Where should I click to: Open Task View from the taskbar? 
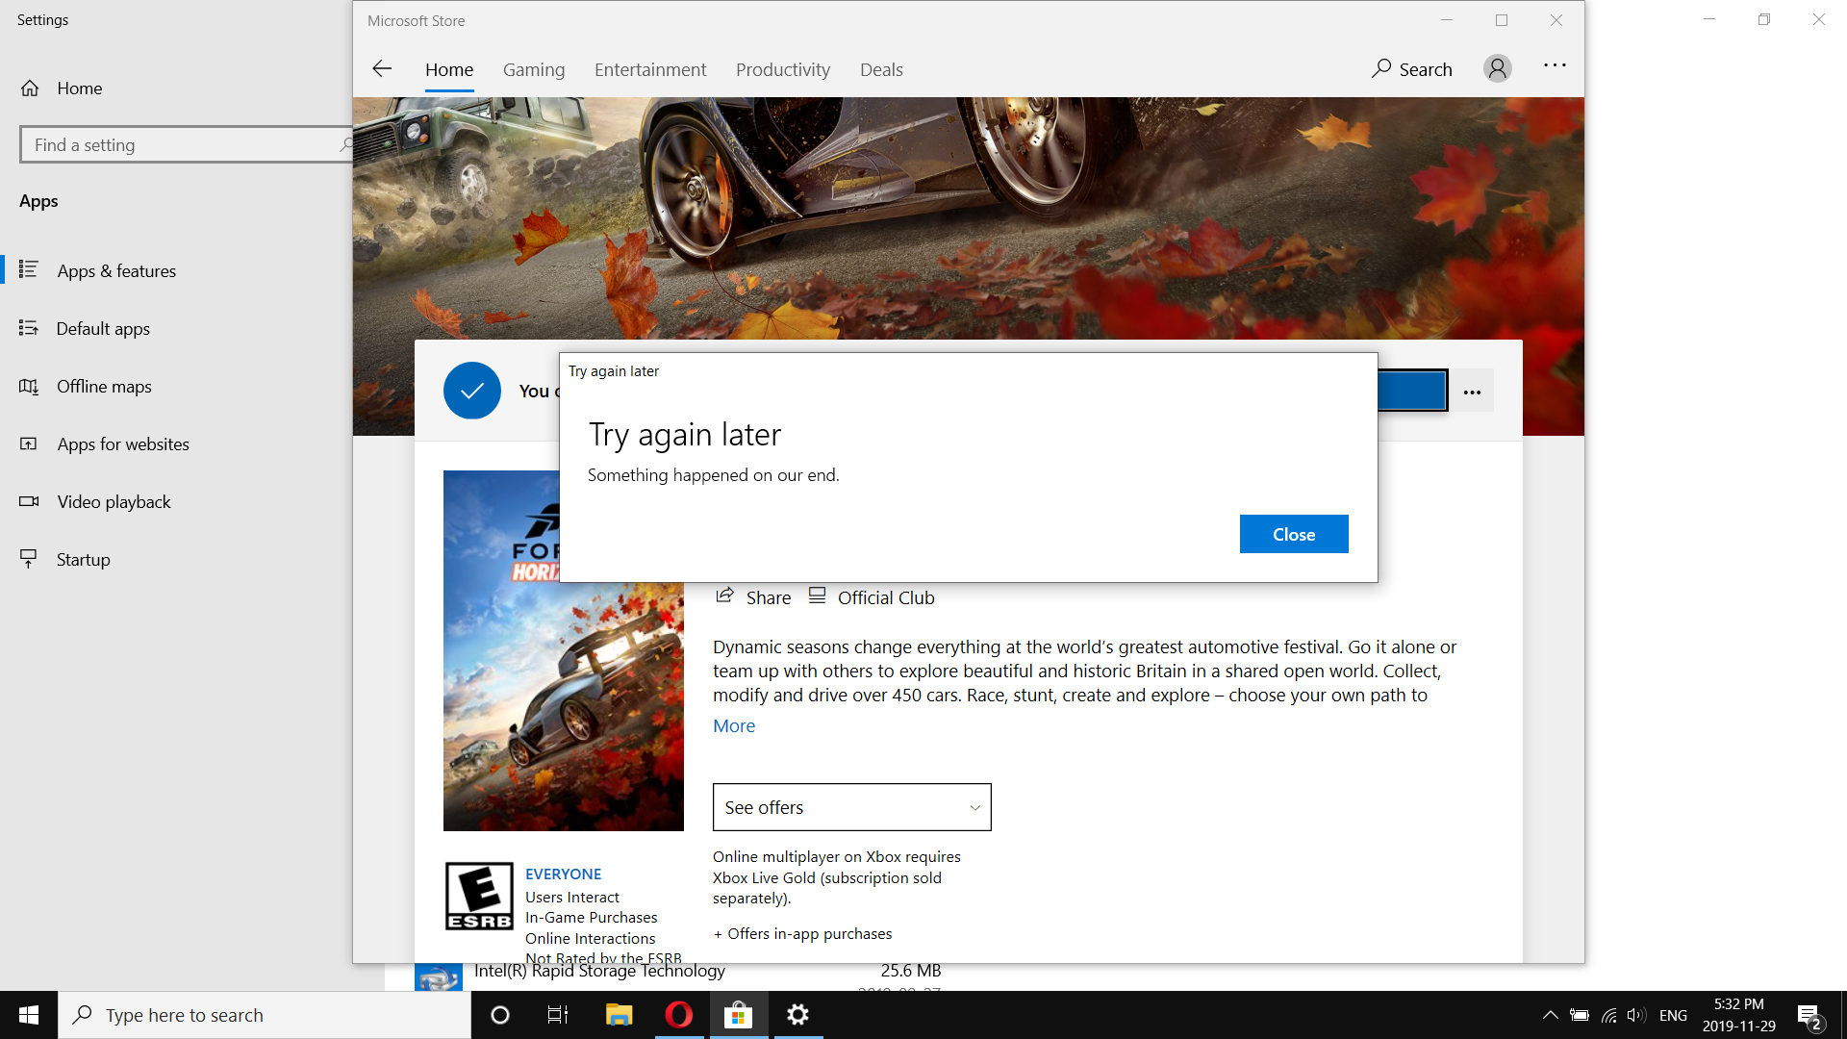pyautogui.click(x=558, y=1015)
